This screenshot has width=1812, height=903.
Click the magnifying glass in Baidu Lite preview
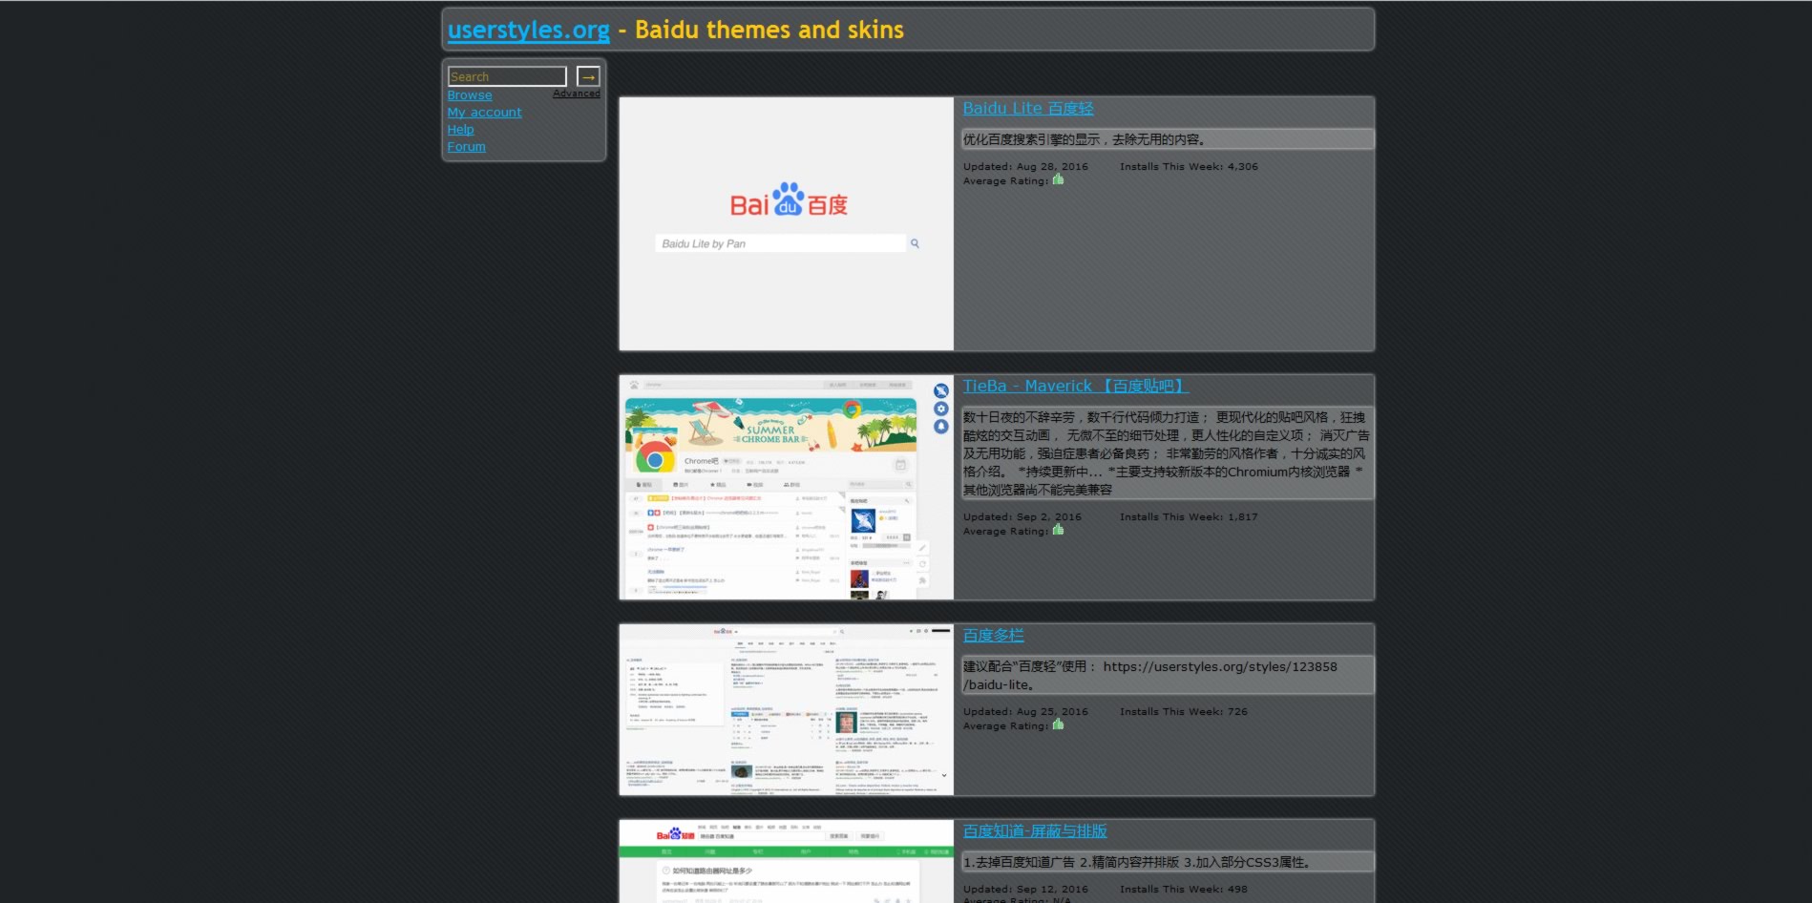(915, 242)
